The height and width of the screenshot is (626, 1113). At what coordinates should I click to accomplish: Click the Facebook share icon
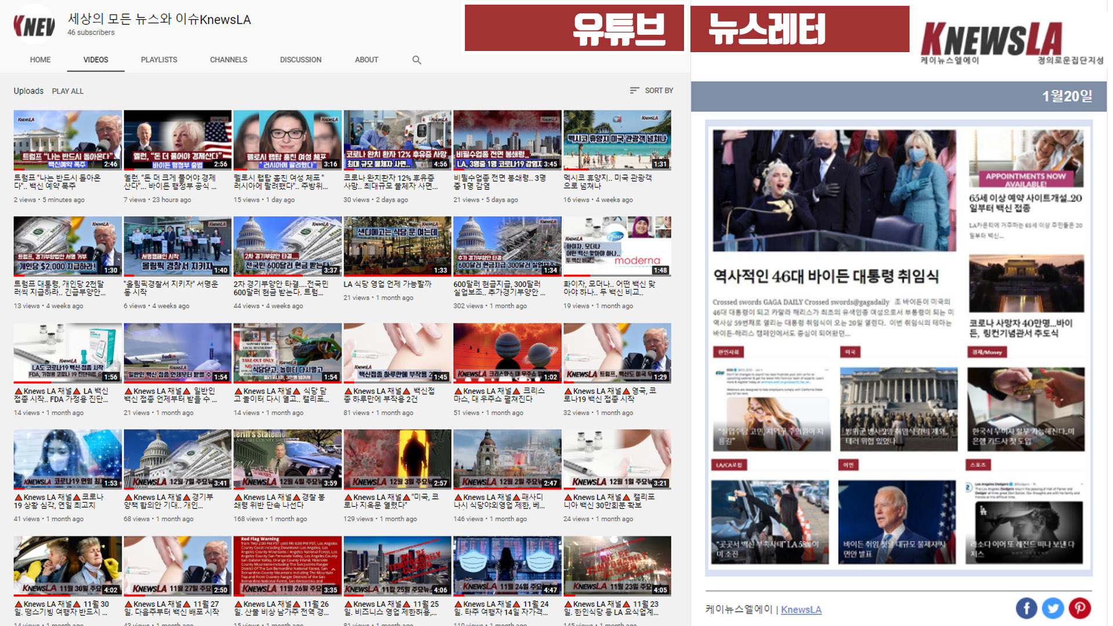tap(1027, 608)
